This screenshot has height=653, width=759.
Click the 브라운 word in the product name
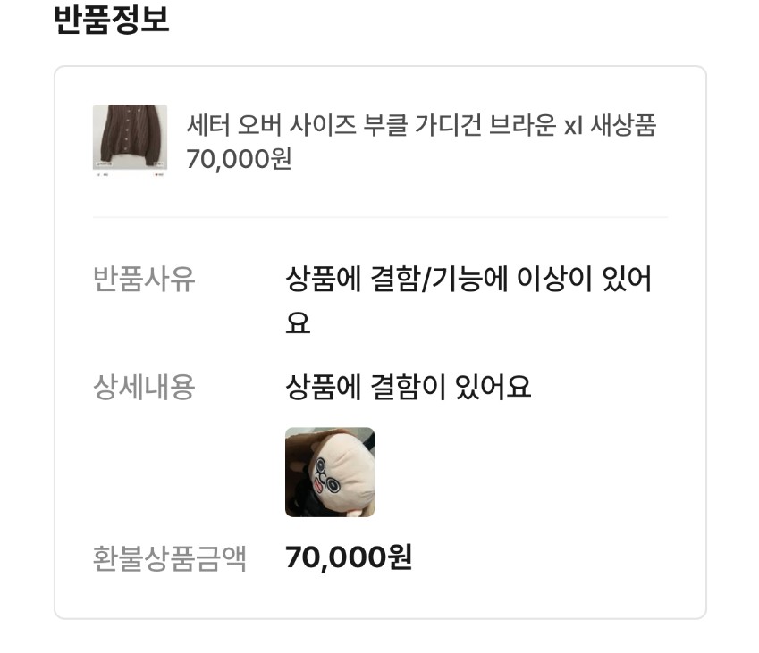click(x=522, y=125)
